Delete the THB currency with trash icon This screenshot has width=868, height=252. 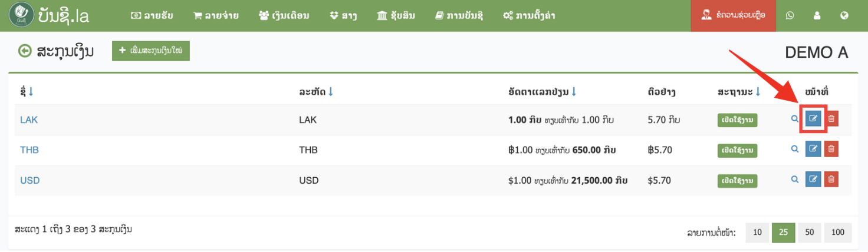tap(831, 150)
